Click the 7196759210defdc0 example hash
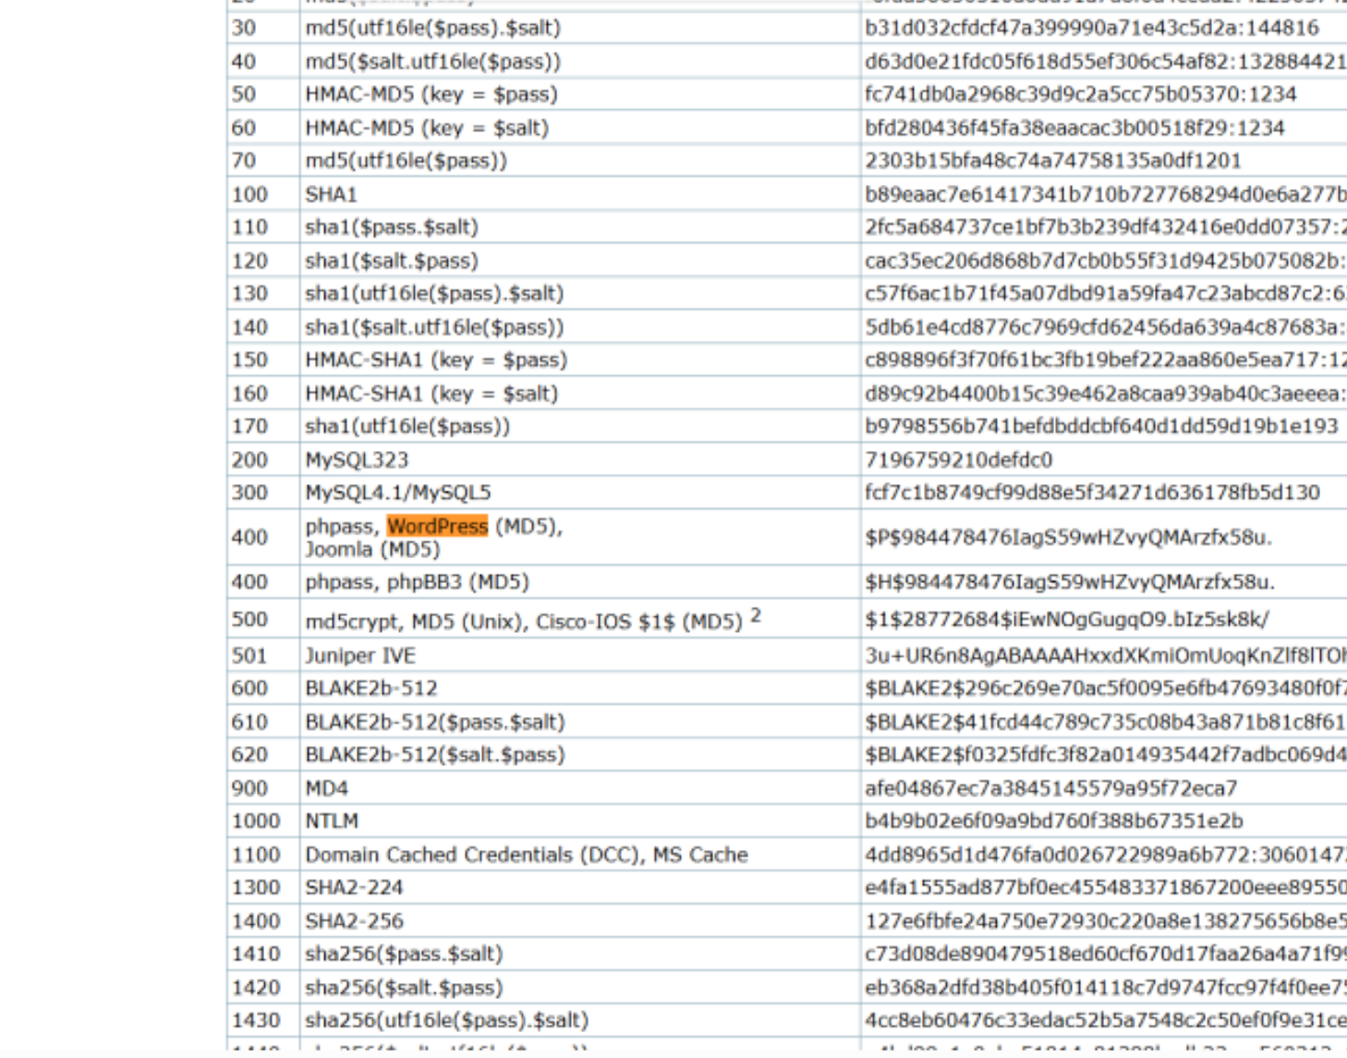 click(958, 460)
